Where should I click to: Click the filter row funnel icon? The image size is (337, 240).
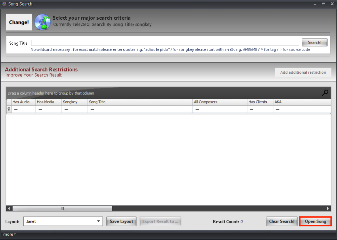(9, 109)
